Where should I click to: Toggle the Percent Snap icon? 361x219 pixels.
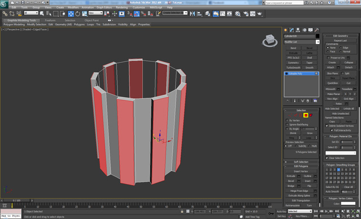[x=143, y=14]
